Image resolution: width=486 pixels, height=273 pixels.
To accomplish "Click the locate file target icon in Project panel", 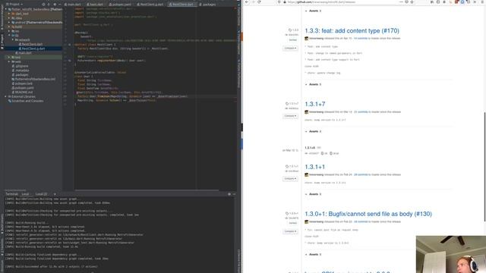I will point(43,5).
